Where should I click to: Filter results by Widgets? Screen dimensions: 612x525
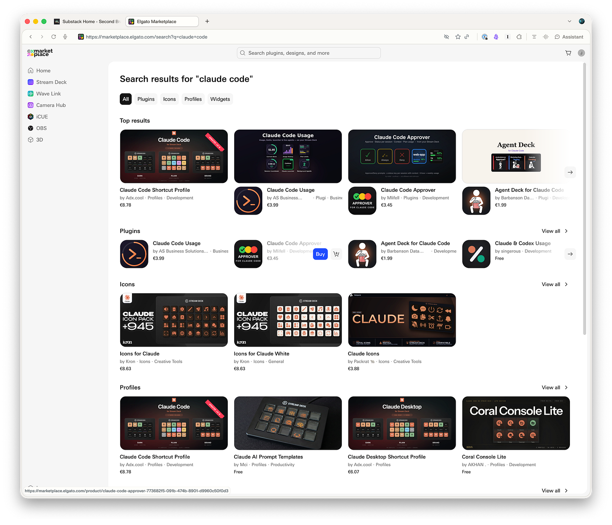(220, 99)
